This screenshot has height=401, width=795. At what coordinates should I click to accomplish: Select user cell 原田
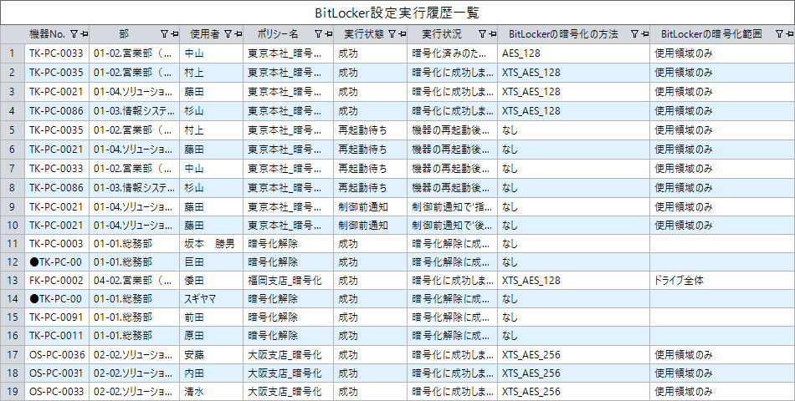click(x=211, y=335)
